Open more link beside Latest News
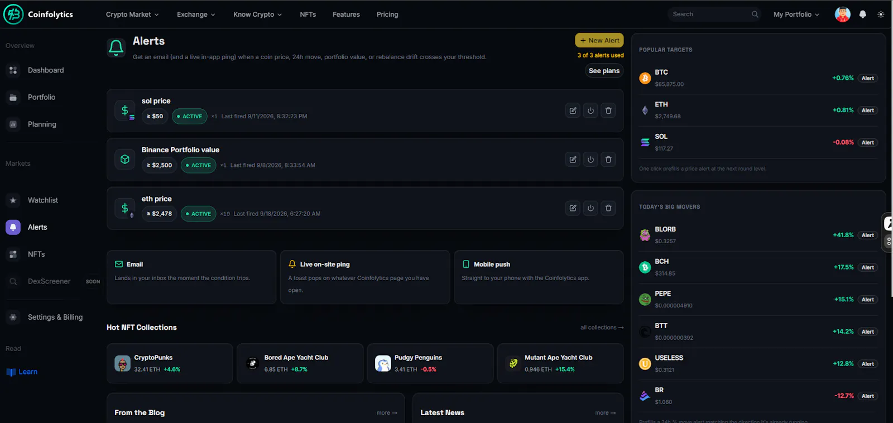 pos(606,413)
